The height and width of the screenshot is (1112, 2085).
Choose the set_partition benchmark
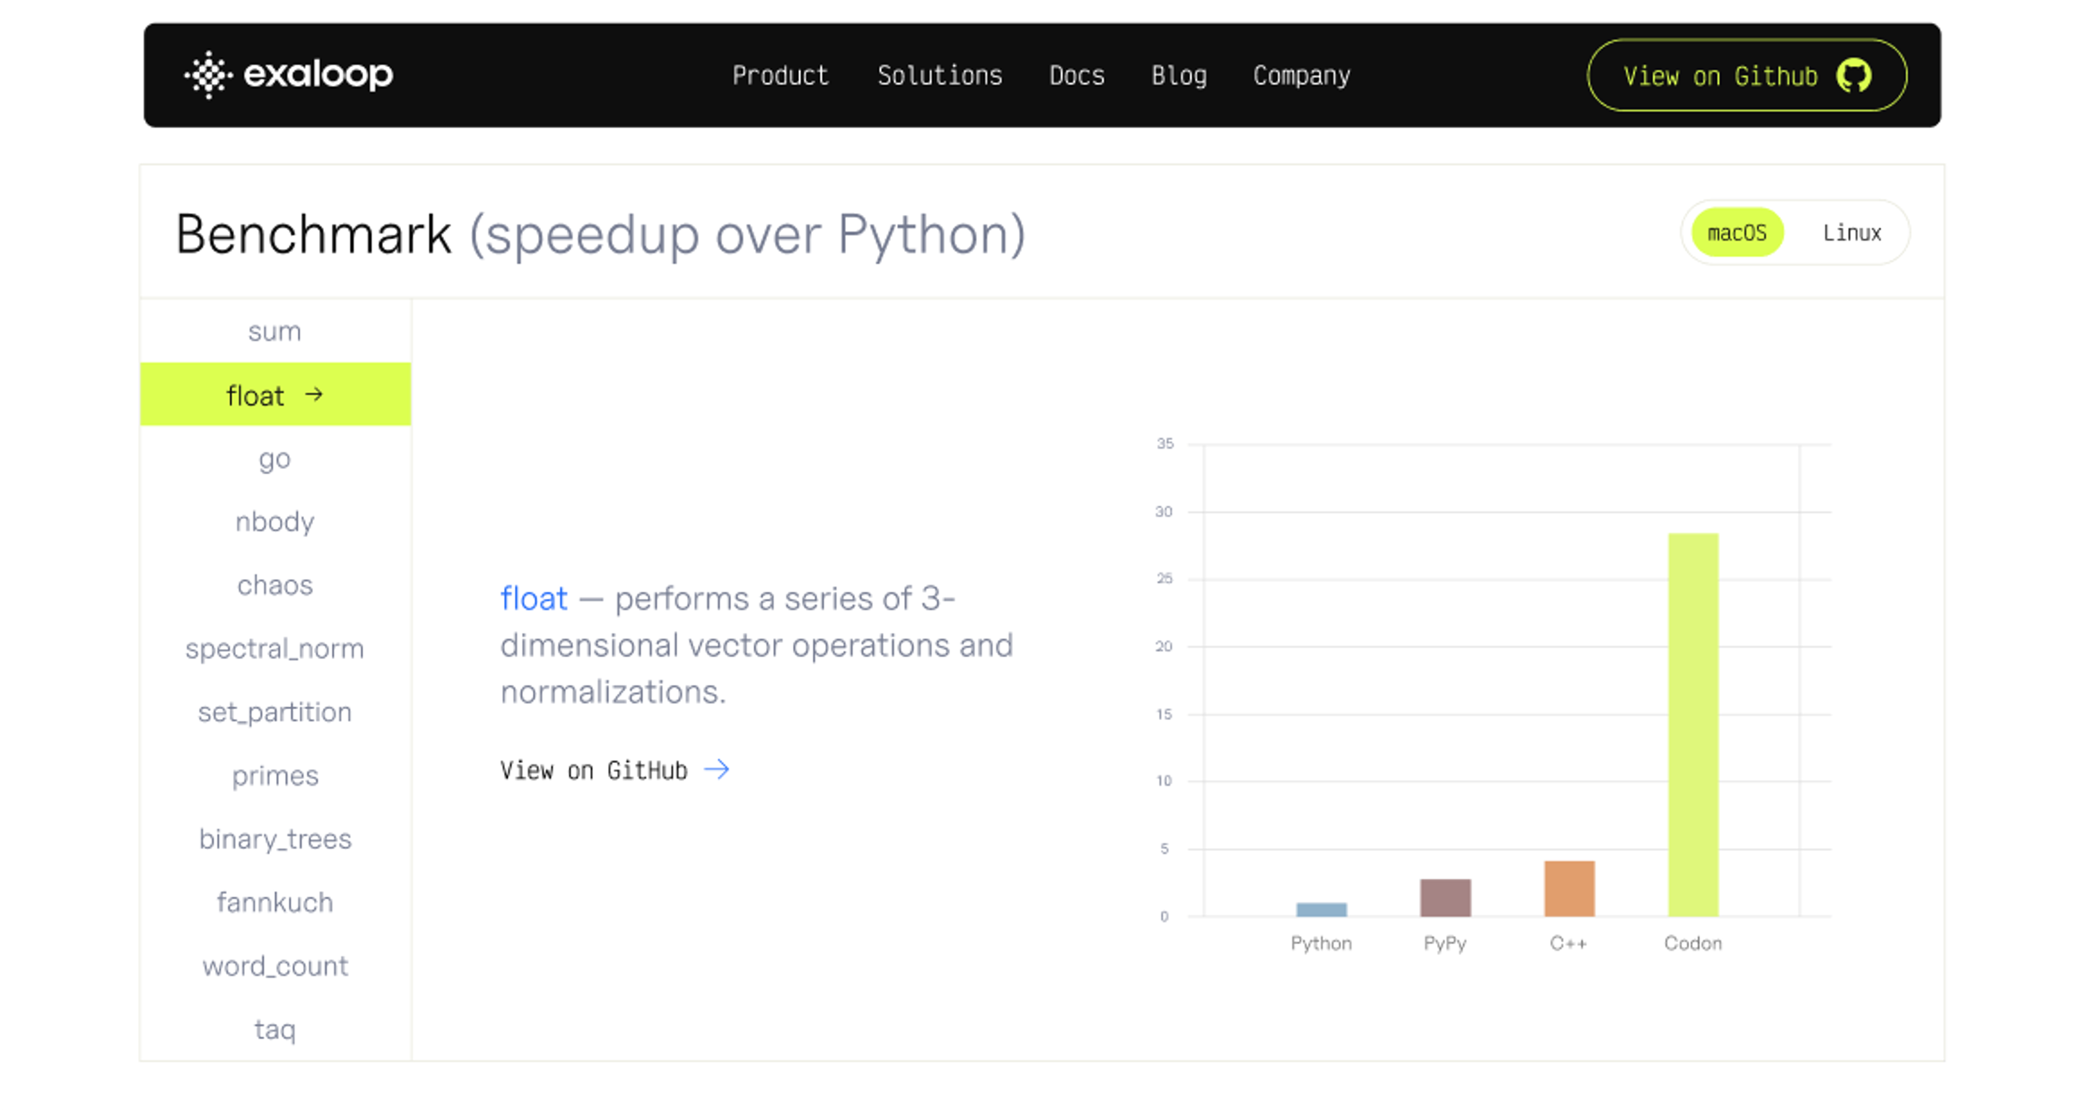tap(275, 711)
